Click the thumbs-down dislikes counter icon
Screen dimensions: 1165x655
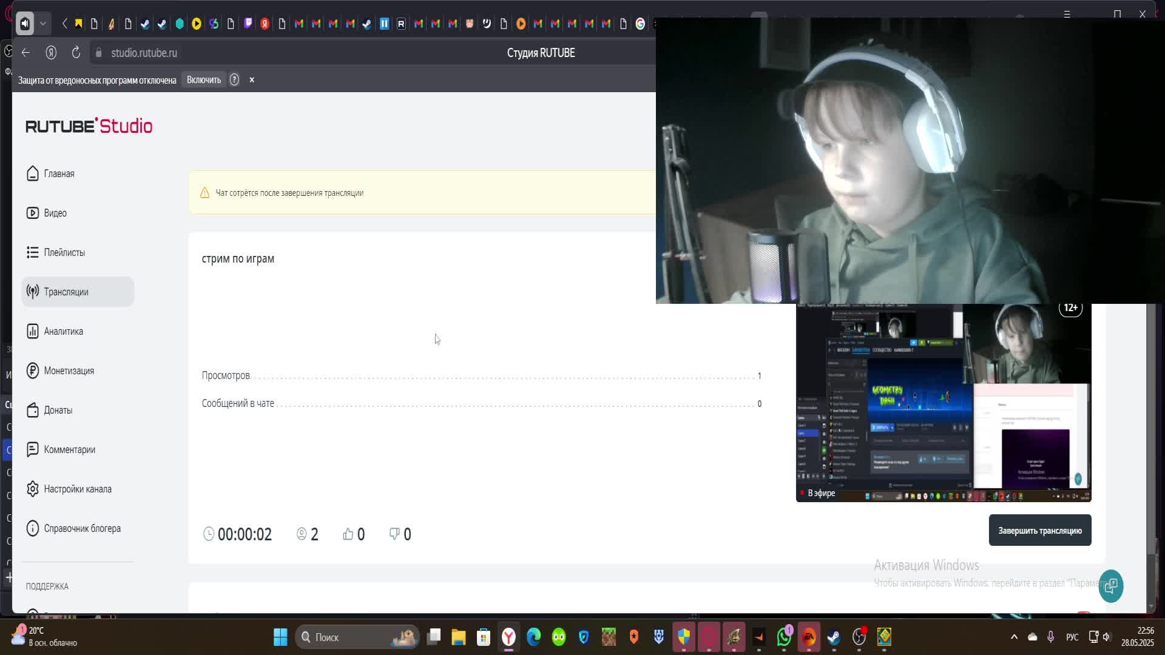click(394, 534)
